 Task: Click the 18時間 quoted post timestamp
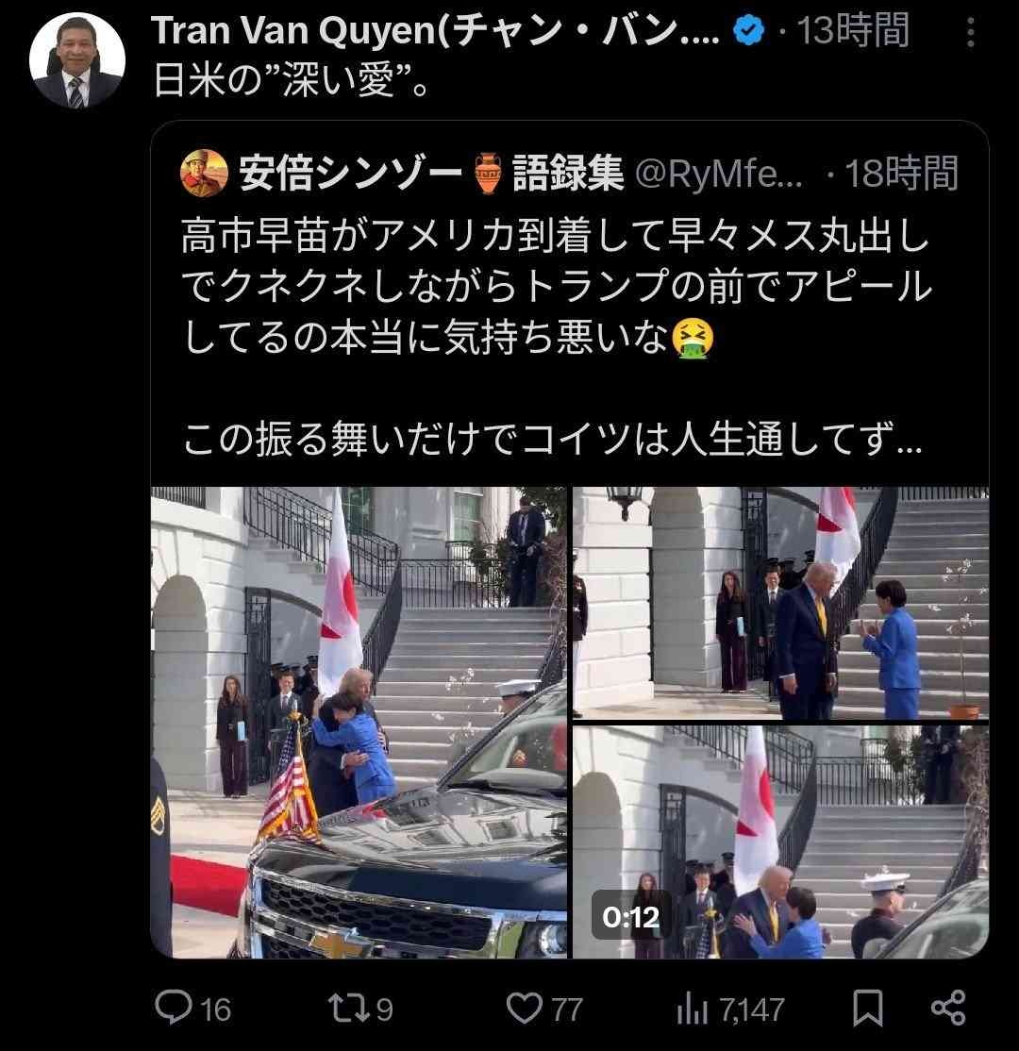pyautogui.click(x=902, y=175)
